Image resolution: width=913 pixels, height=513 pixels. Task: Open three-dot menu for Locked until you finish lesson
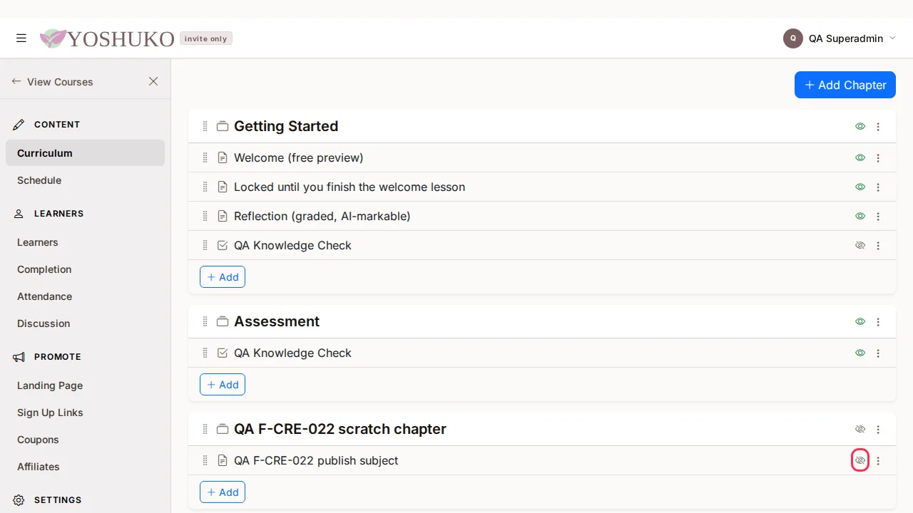click(878, 187)
